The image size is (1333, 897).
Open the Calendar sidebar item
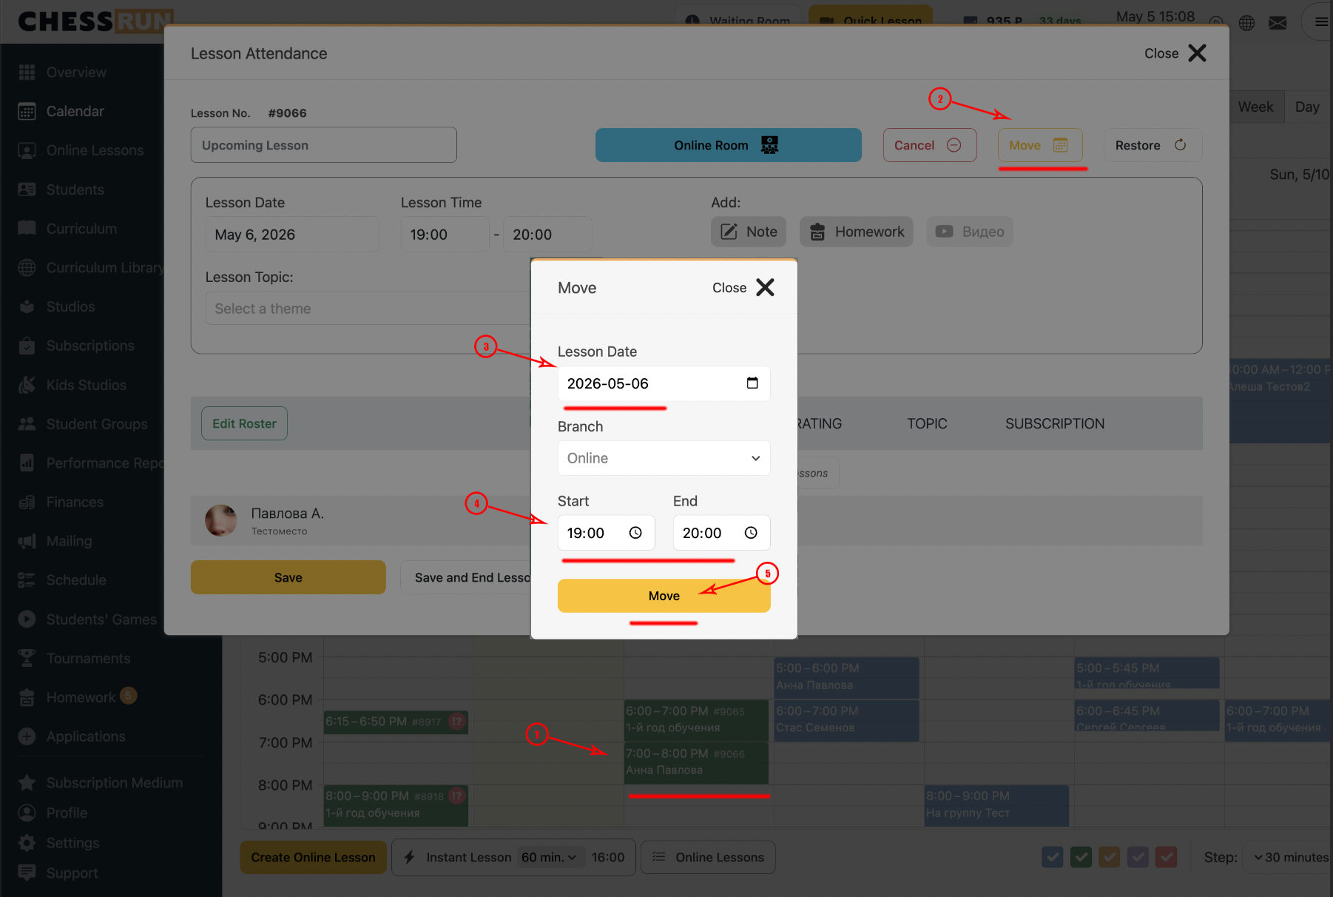75,111
